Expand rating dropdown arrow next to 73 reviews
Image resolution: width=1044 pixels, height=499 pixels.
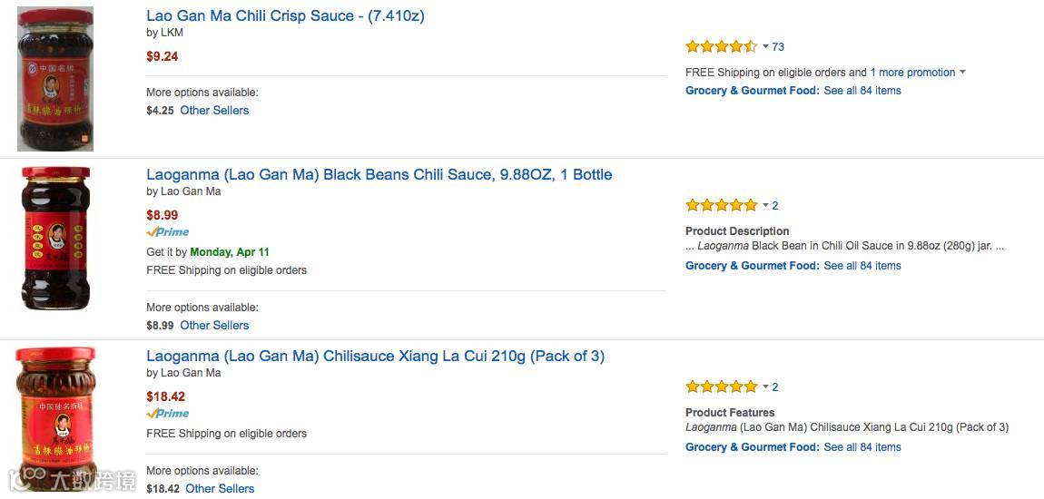point(765,46)
